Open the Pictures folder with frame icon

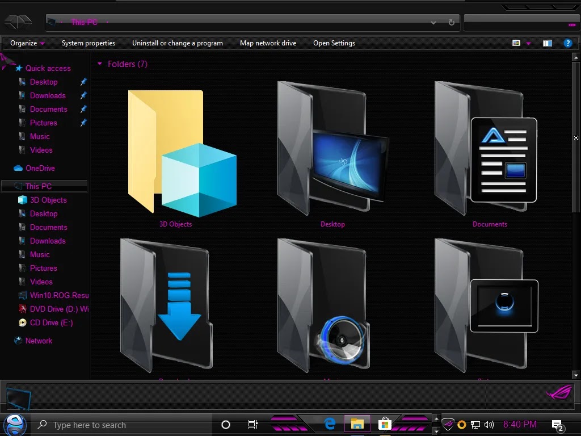486,305
